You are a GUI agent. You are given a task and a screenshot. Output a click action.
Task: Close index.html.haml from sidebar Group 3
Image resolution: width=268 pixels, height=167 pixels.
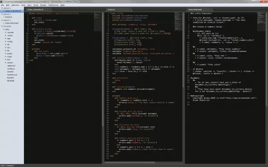[x=3, y=23]
